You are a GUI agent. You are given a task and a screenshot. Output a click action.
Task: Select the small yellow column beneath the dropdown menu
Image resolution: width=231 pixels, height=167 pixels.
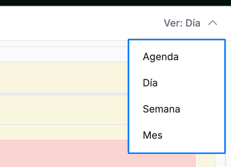[206, 160]
